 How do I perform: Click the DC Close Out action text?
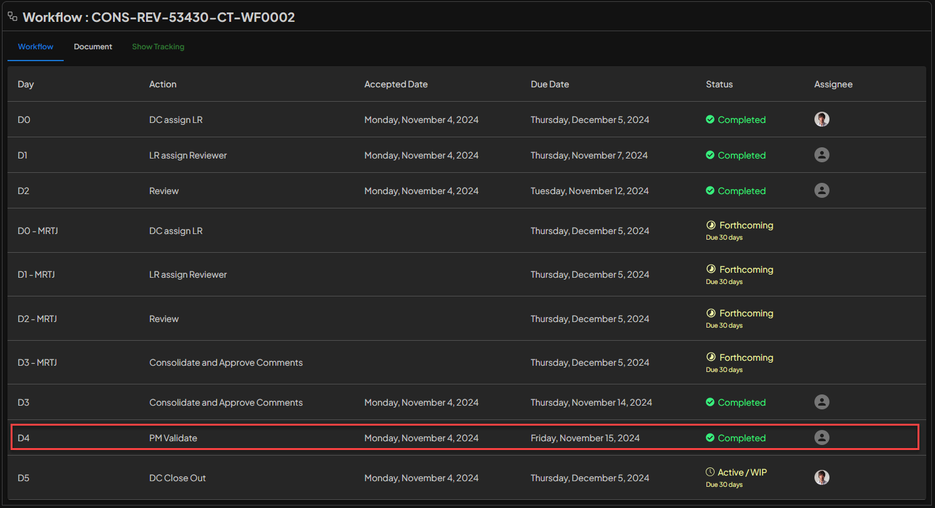(177, 478)
